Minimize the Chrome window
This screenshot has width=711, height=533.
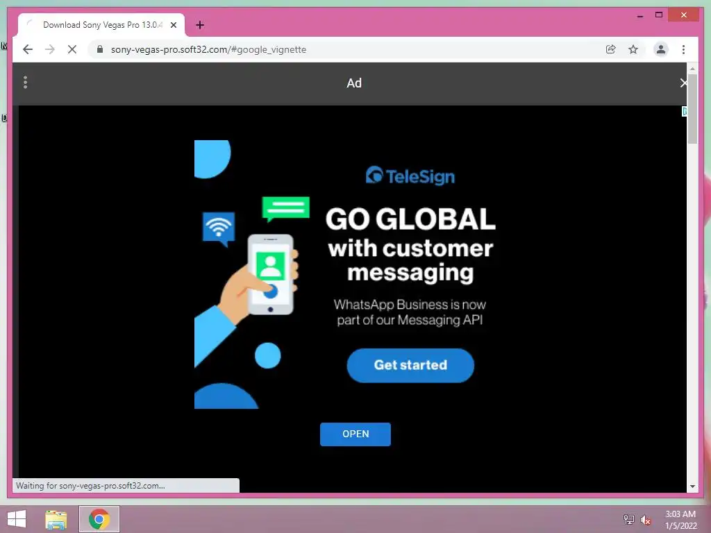[639, 15]
